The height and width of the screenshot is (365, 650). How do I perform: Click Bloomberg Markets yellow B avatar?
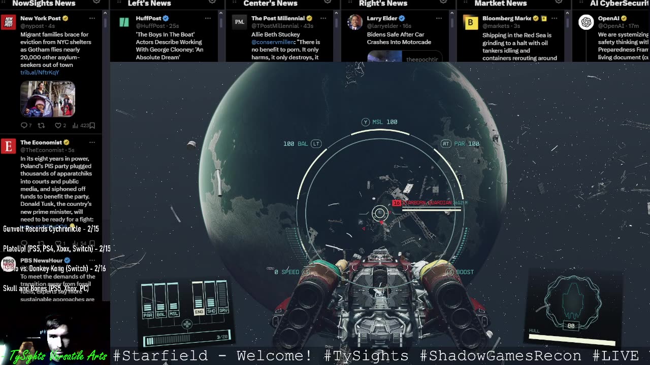[471, 22]
